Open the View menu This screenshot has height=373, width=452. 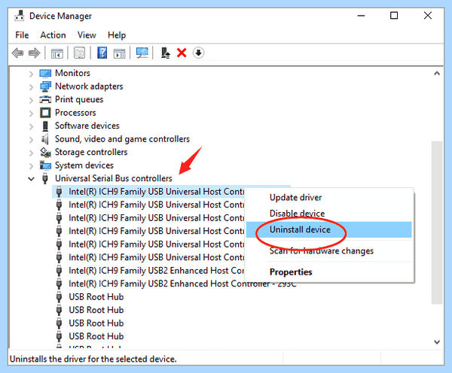tap(87, 35)
